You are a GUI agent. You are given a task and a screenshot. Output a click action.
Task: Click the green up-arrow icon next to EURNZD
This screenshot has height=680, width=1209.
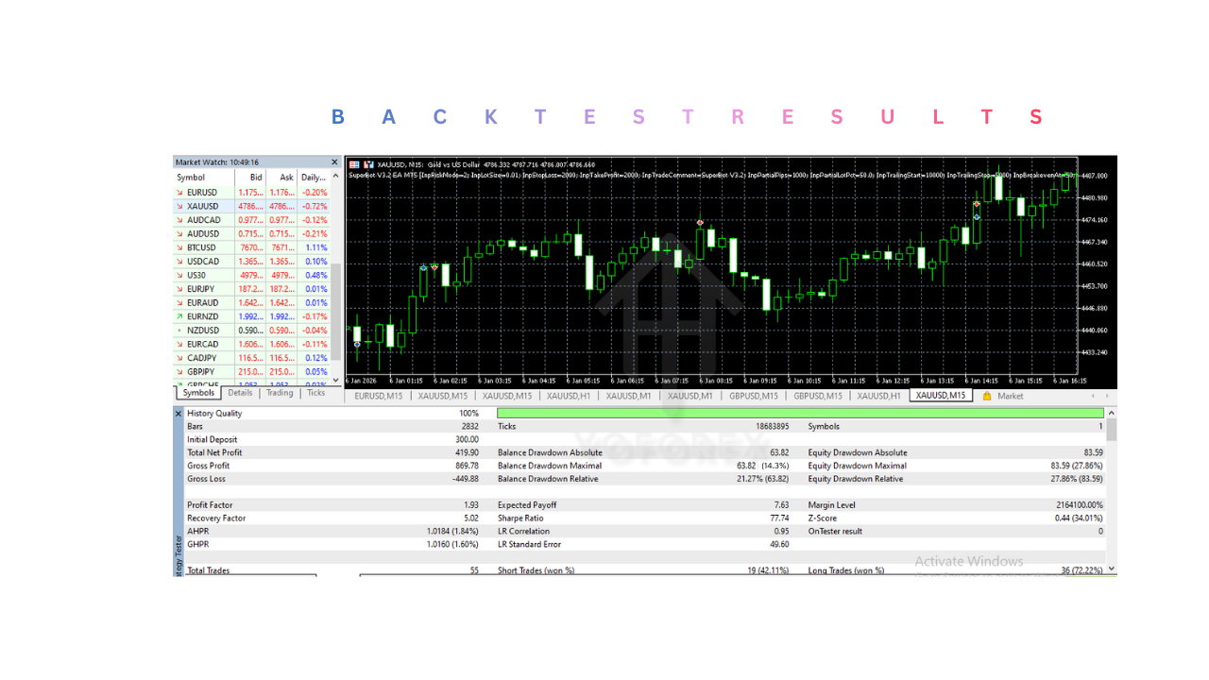click(179, 316)
